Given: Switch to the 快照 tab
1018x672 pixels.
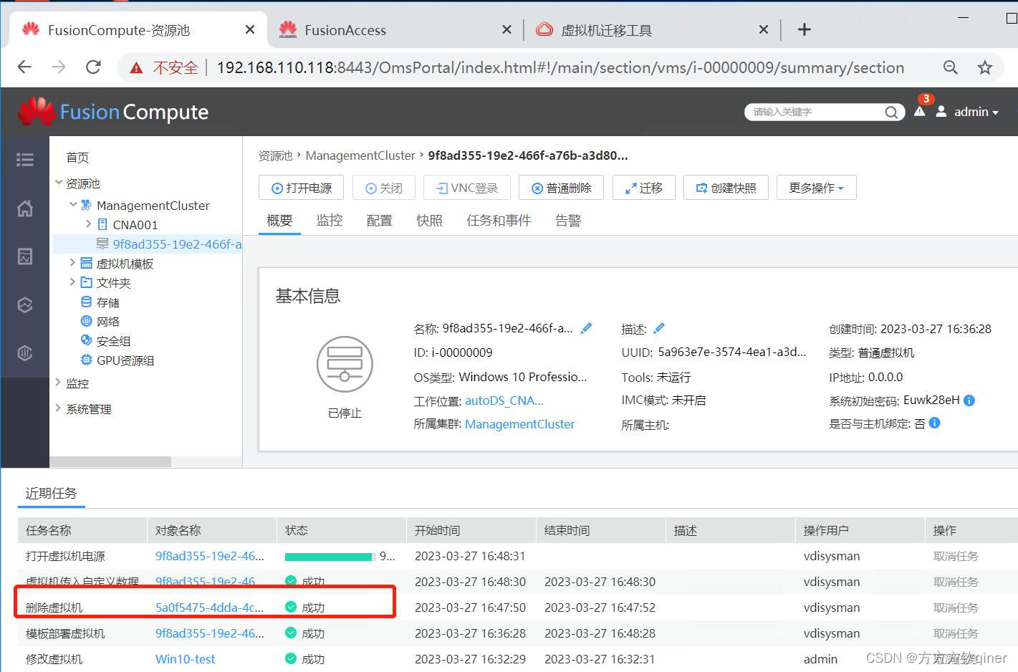Looking at the screenshot, I should [x=429, y=221].
